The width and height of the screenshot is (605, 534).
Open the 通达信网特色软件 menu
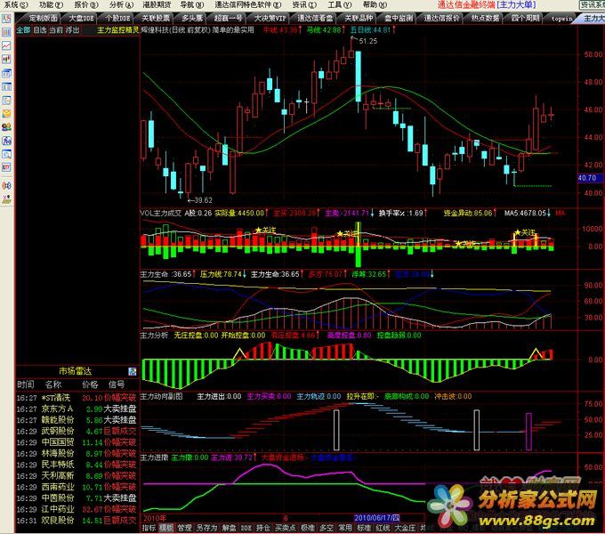pos(247,4)
